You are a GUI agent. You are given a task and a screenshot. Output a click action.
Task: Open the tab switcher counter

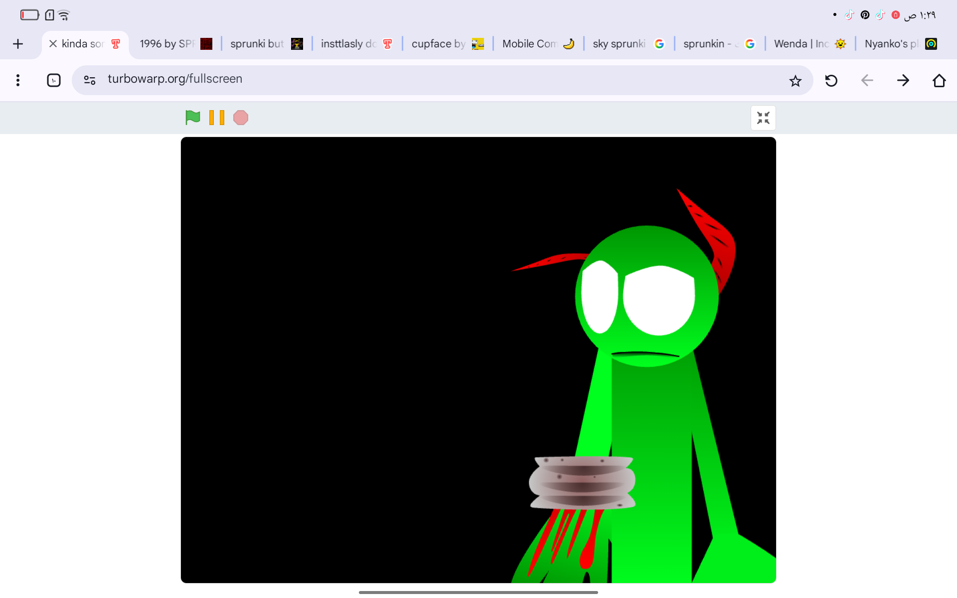point(54,80)
